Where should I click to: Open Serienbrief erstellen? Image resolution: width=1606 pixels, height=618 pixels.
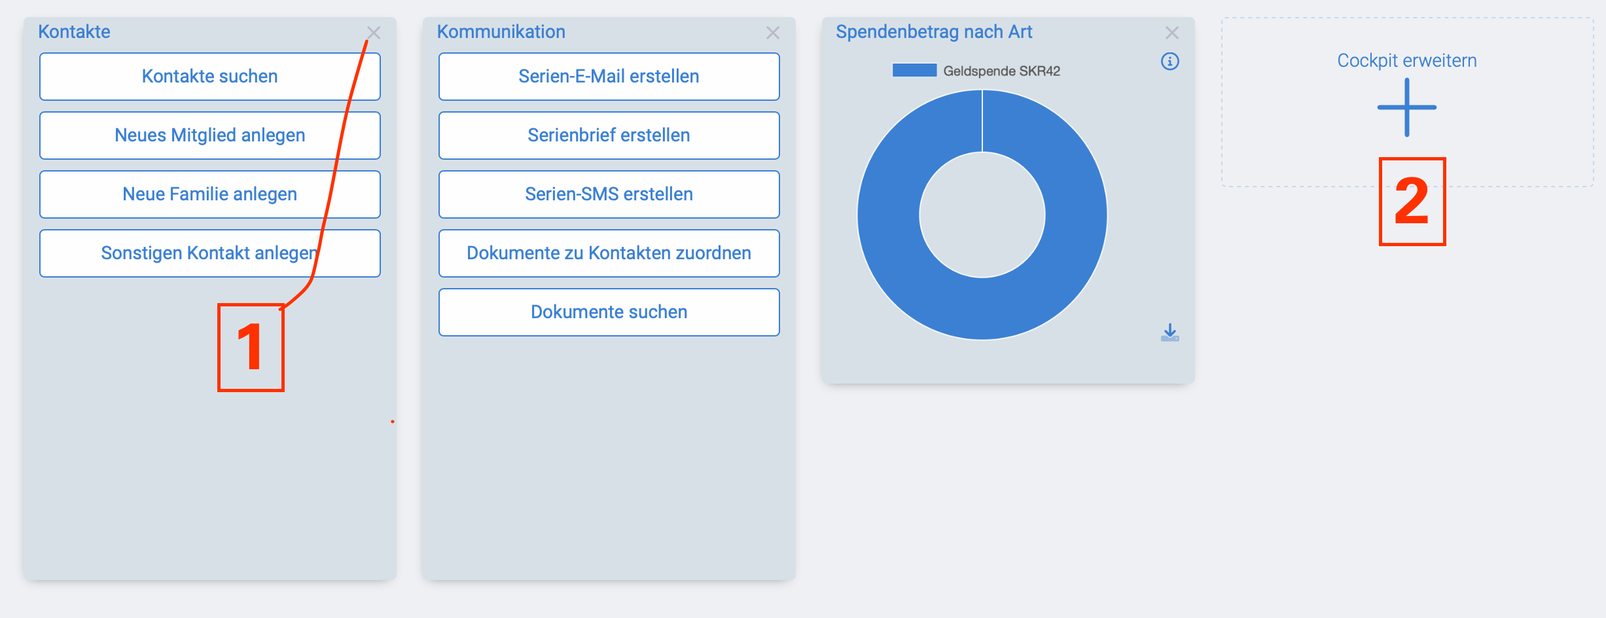[609, 136]
